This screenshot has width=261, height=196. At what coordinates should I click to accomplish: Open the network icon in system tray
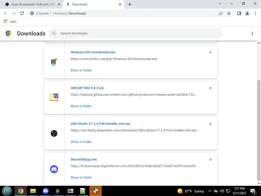(228, 191)
